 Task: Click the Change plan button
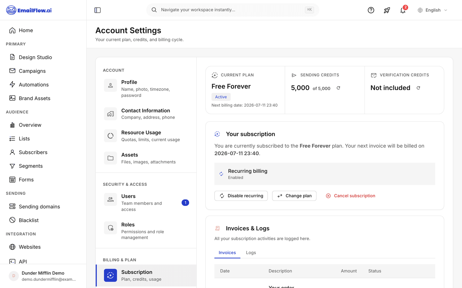(x=294, y=196)
